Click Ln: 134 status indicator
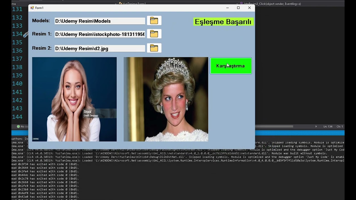 pos(328,126)
